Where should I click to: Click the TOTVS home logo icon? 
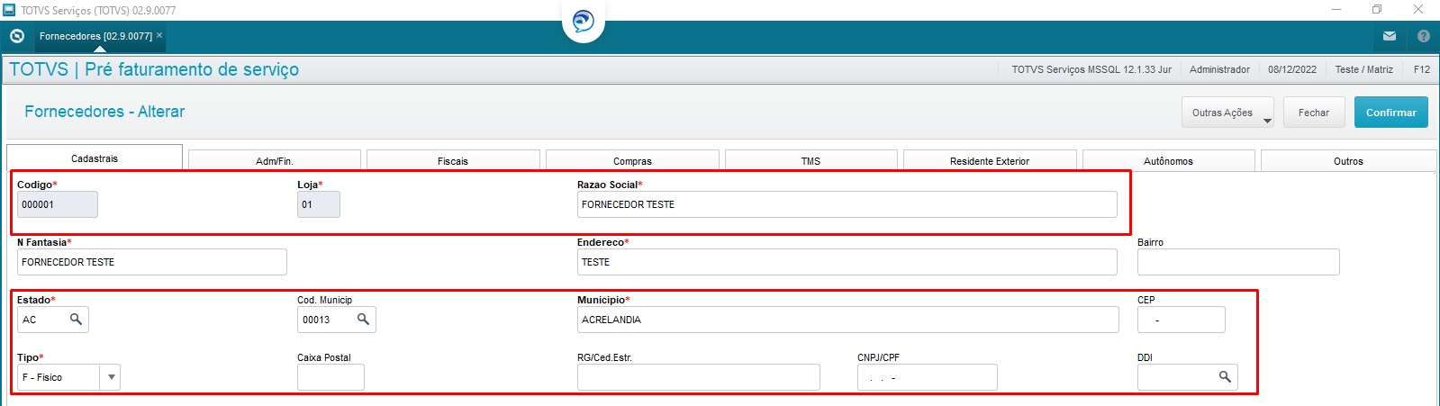coord(16,36)
